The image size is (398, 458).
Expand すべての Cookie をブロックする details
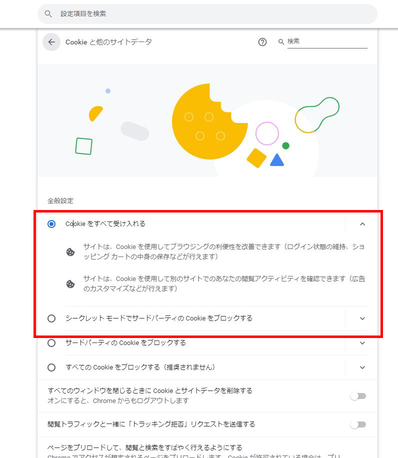pyautogui.click(x=362, y=367)
